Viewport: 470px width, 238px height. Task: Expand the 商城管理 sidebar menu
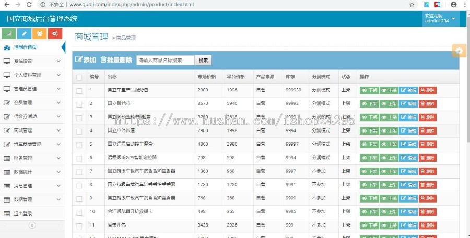coord(32,130)
